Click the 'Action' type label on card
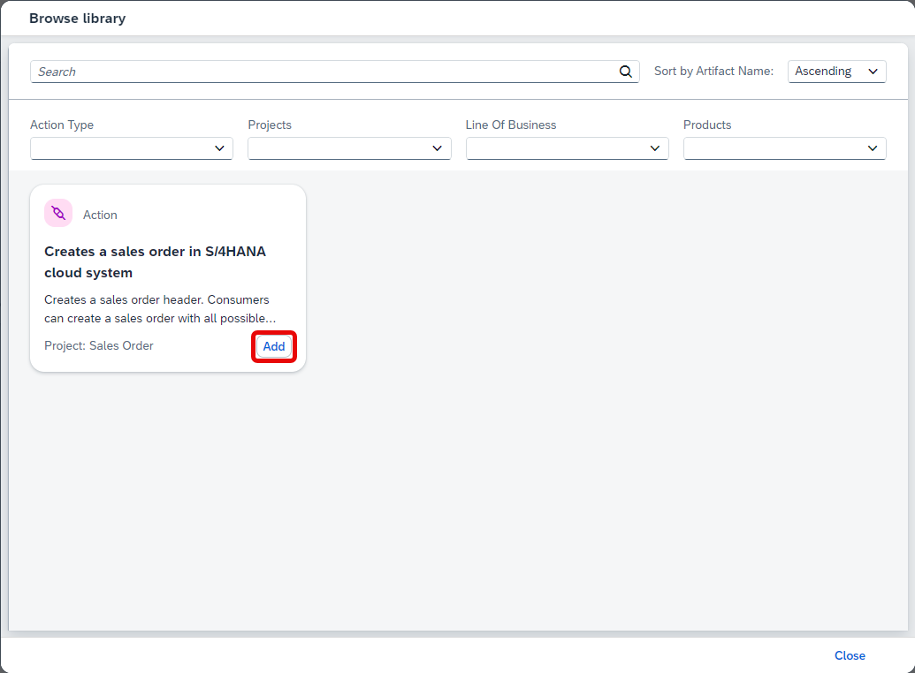This screenshot has width=915, height=673. [x=100, y=215]
